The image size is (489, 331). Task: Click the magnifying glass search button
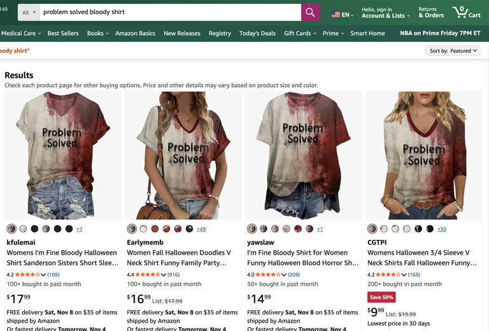310,13
